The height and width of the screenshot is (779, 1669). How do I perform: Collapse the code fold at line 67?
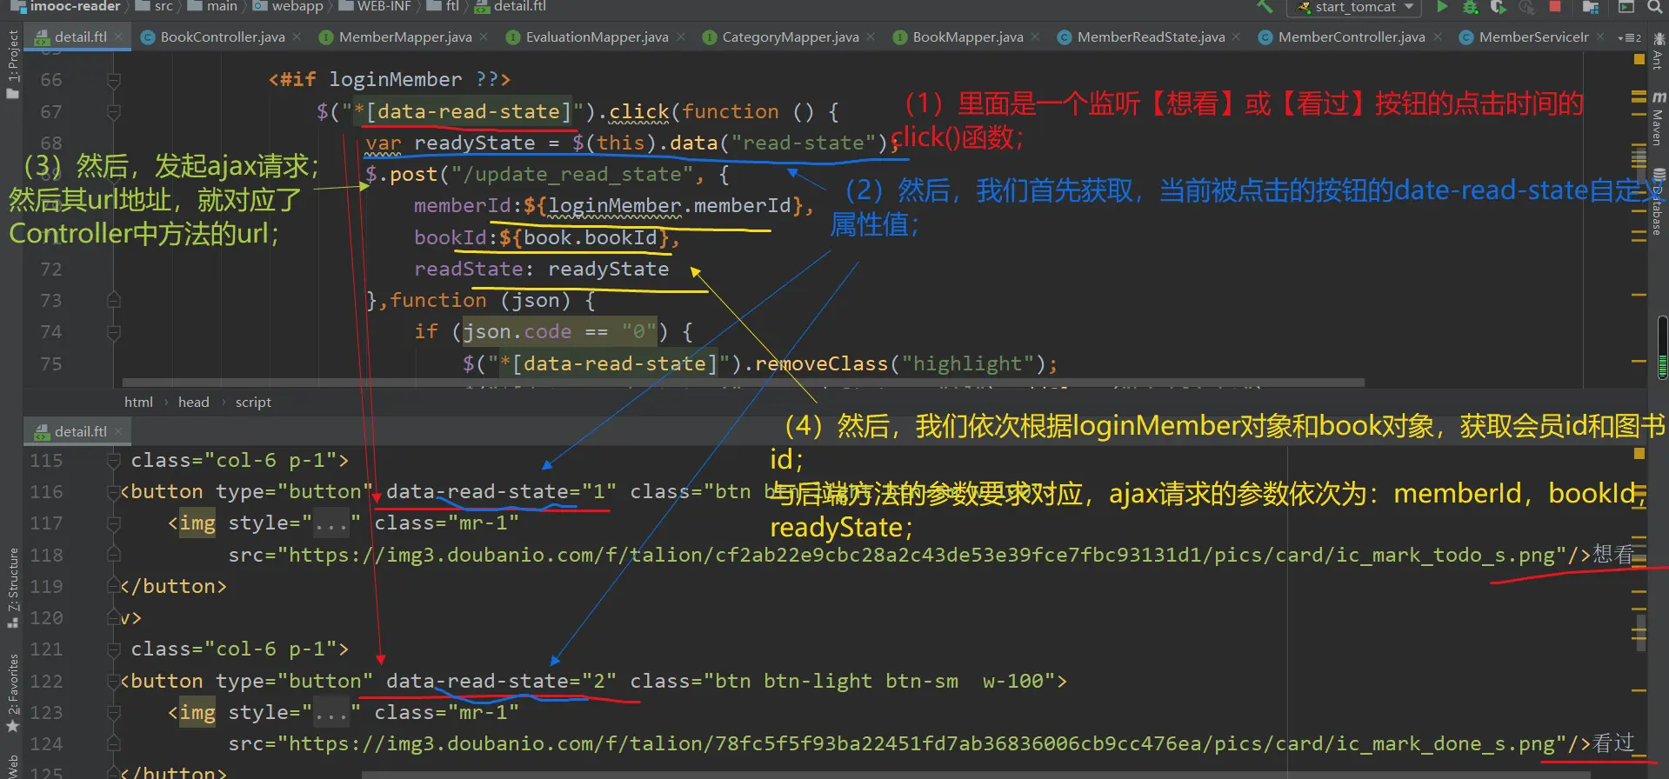[113, 112]
